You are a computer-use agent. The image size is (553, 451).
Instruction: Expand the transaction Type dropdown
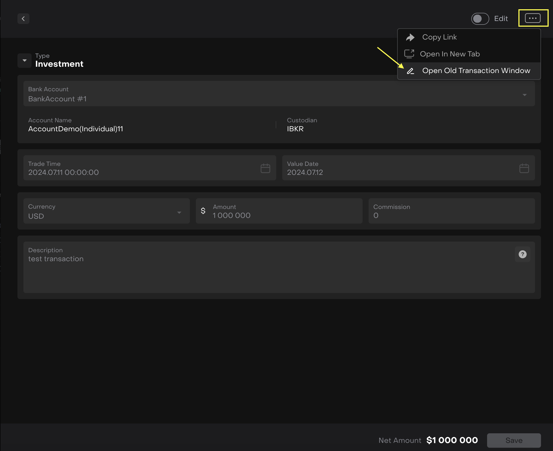25,60
